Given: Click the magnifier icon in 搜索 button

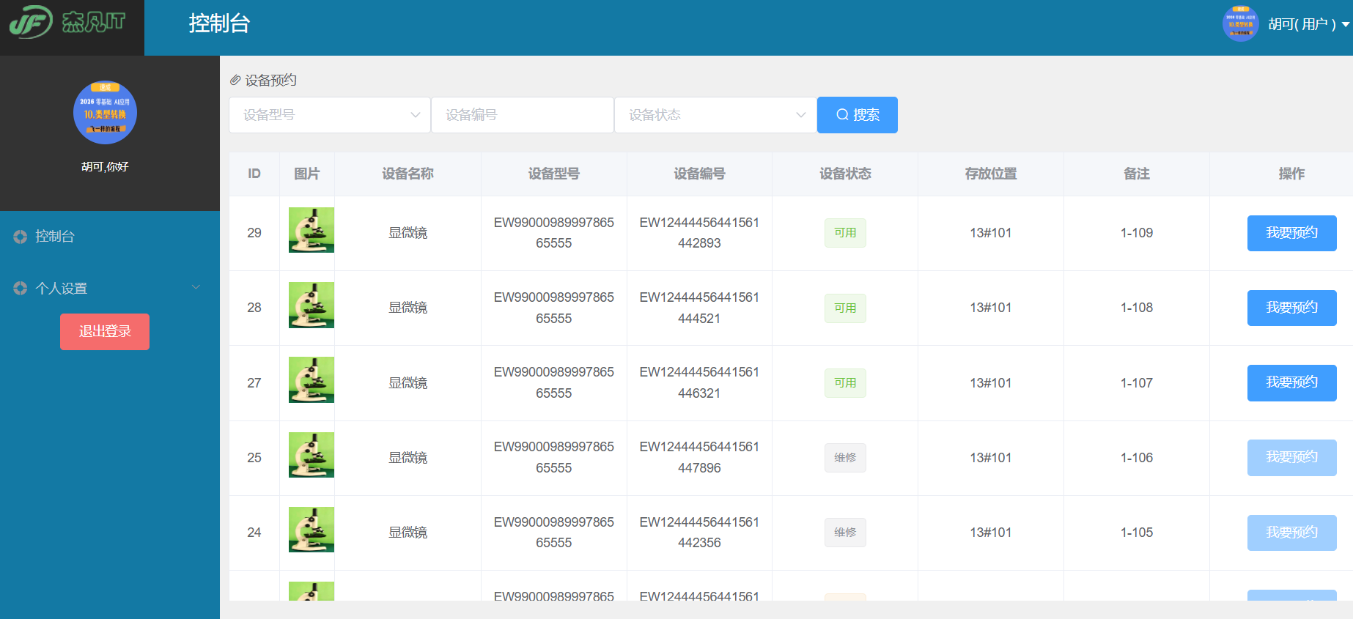Looking at the screenshot, I should tap(843, 115).
